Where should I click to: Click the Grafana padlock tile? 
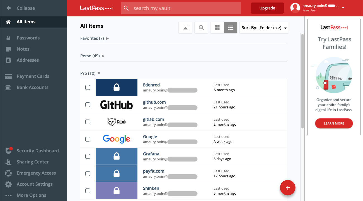tap(117, 156)
